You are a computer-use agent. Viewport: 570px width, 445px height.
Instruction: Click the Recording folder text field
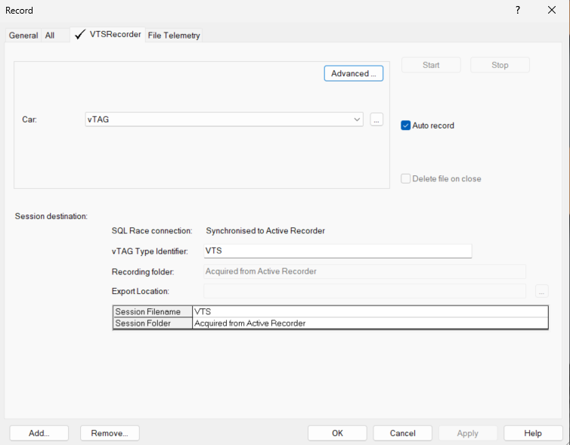coord(364,271)
